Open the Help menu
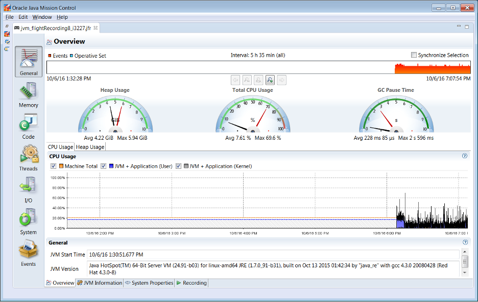Screen dimensions: 478x302 [62, 17]
